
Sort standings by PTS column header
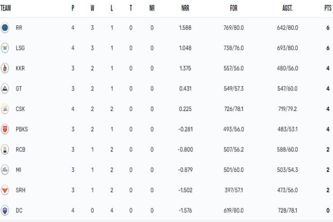point(328,8)
